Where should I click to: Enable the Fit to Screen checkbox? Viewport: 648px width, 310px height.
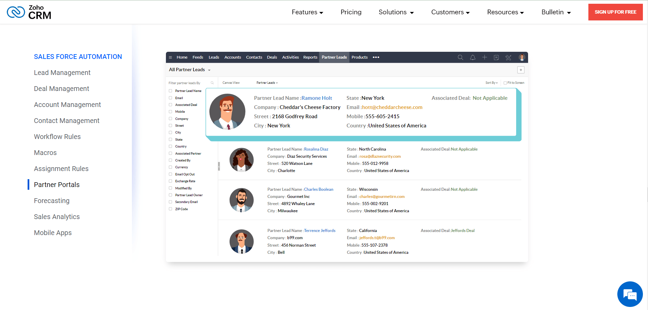[506, 82]
